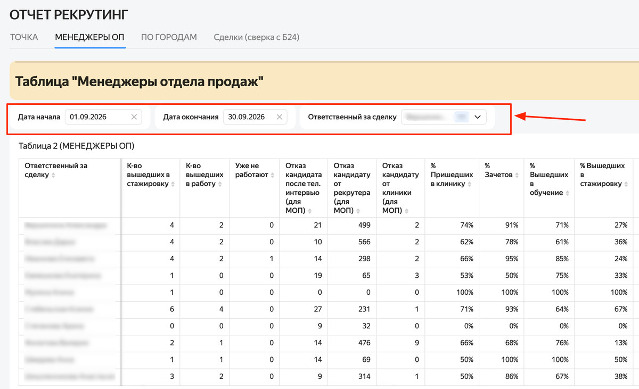Open the ПО ГОРОДАМ tab
639x389 pixels.
click(169, 37)
